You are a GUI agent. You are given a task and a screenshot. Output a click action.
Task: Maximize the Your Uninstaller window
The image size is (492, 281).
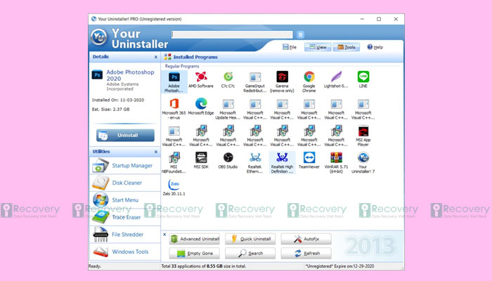coord(379,19)
